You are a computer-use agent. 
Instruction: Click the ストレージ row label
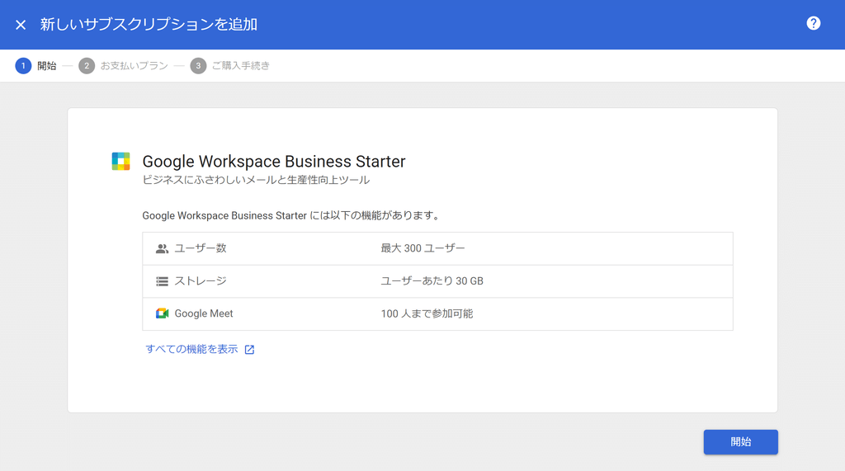coord(201,280)
